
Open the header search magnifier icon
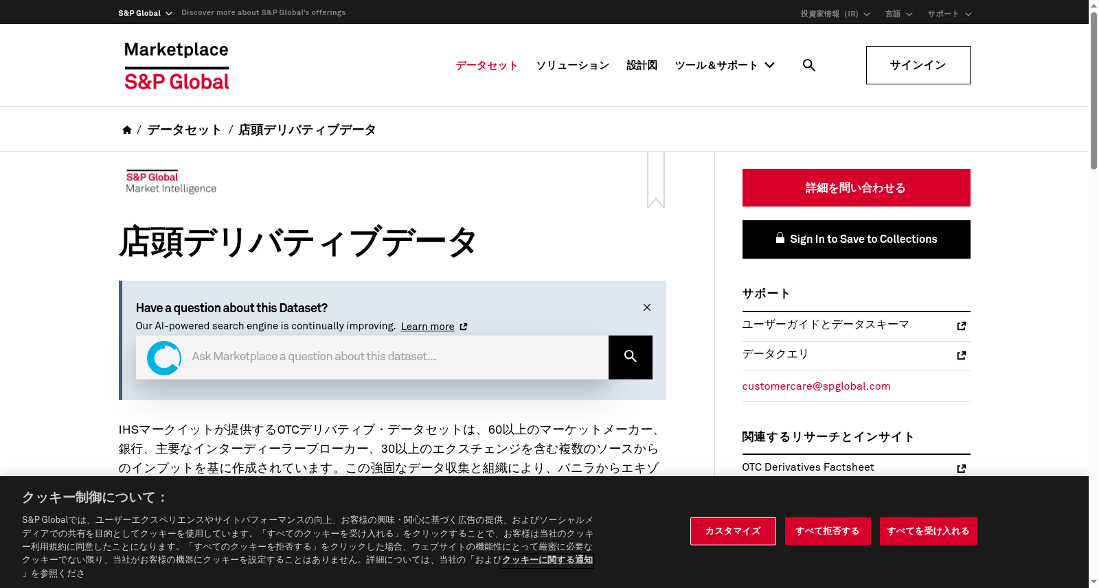809,65
